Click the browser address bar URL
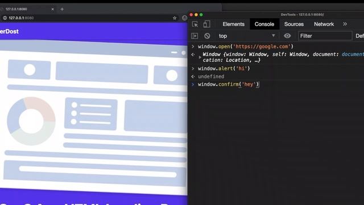Screen dimensions: 364x205 pyautogui.click(x=21, y=18)
